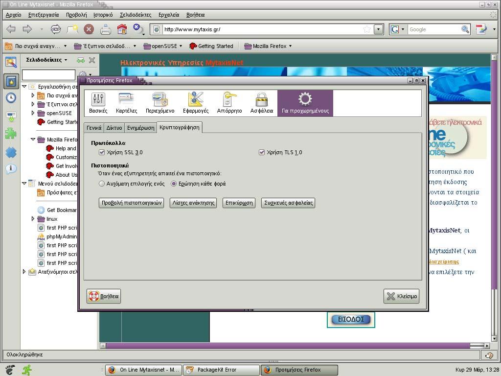Viewport: 501px width, 376px height.
Task: Open the Σελιδοδείκτες sidebar title dropdown
Action: [x=46, y=60]
